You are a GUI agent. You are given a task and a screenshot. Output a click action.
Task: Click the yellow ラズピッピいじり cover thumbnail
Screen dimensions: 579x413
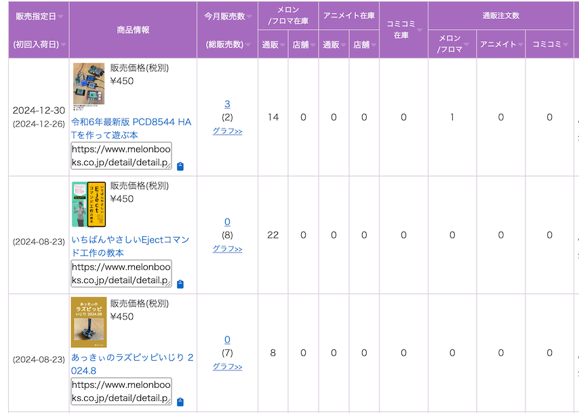pos(88,322)
